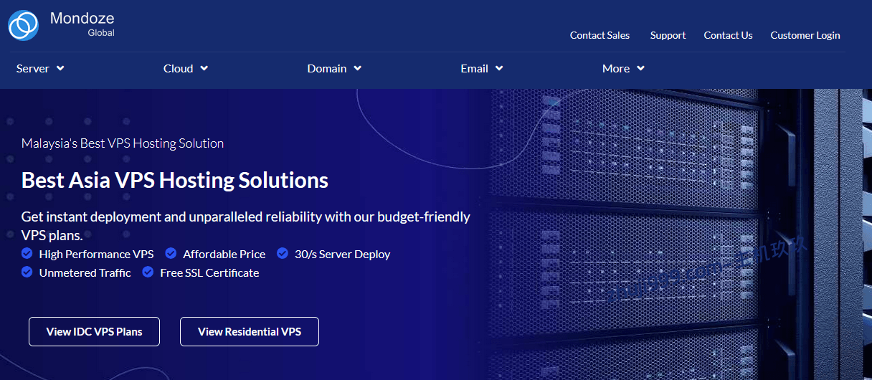Select Contact Us in top navigation
Image resolution: width=872 pixels, height=380 pixels.
[x=728, y=35]
